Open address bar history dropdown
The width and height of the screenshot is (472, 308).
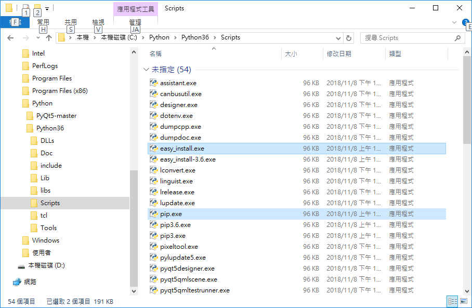click(x=338, y=38)
